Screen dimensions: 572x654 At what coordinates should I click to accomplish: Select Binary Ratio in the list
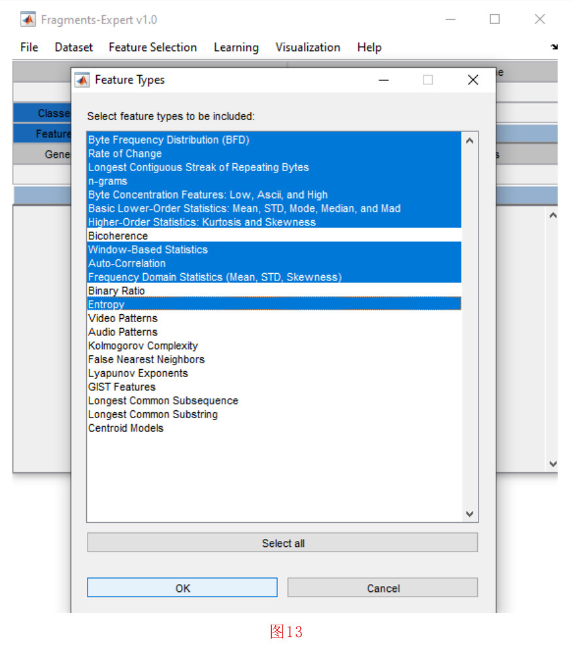pyautogui.click(x=117, y=291)
